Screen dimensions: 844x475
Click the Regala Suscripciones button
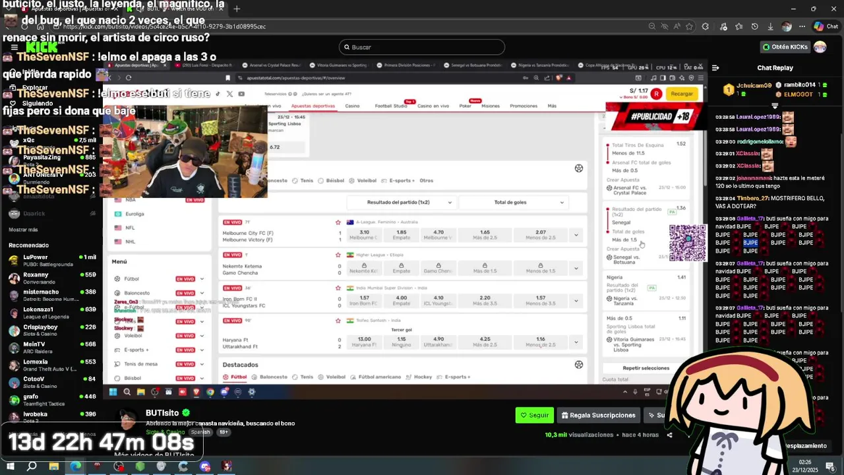[x=599, y=416]
